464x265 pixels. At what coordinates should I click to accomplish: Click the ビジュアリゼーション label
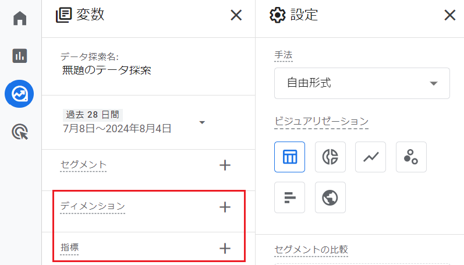point(321,121)
